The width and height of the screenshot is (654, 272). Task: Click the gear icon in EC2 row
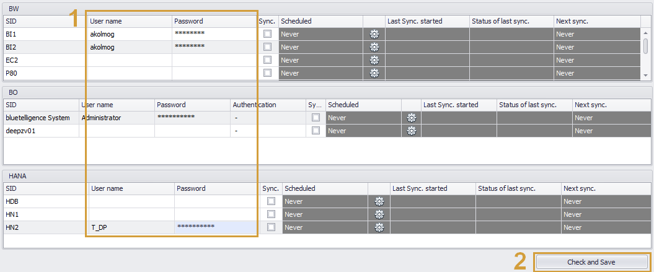(374, 60)
